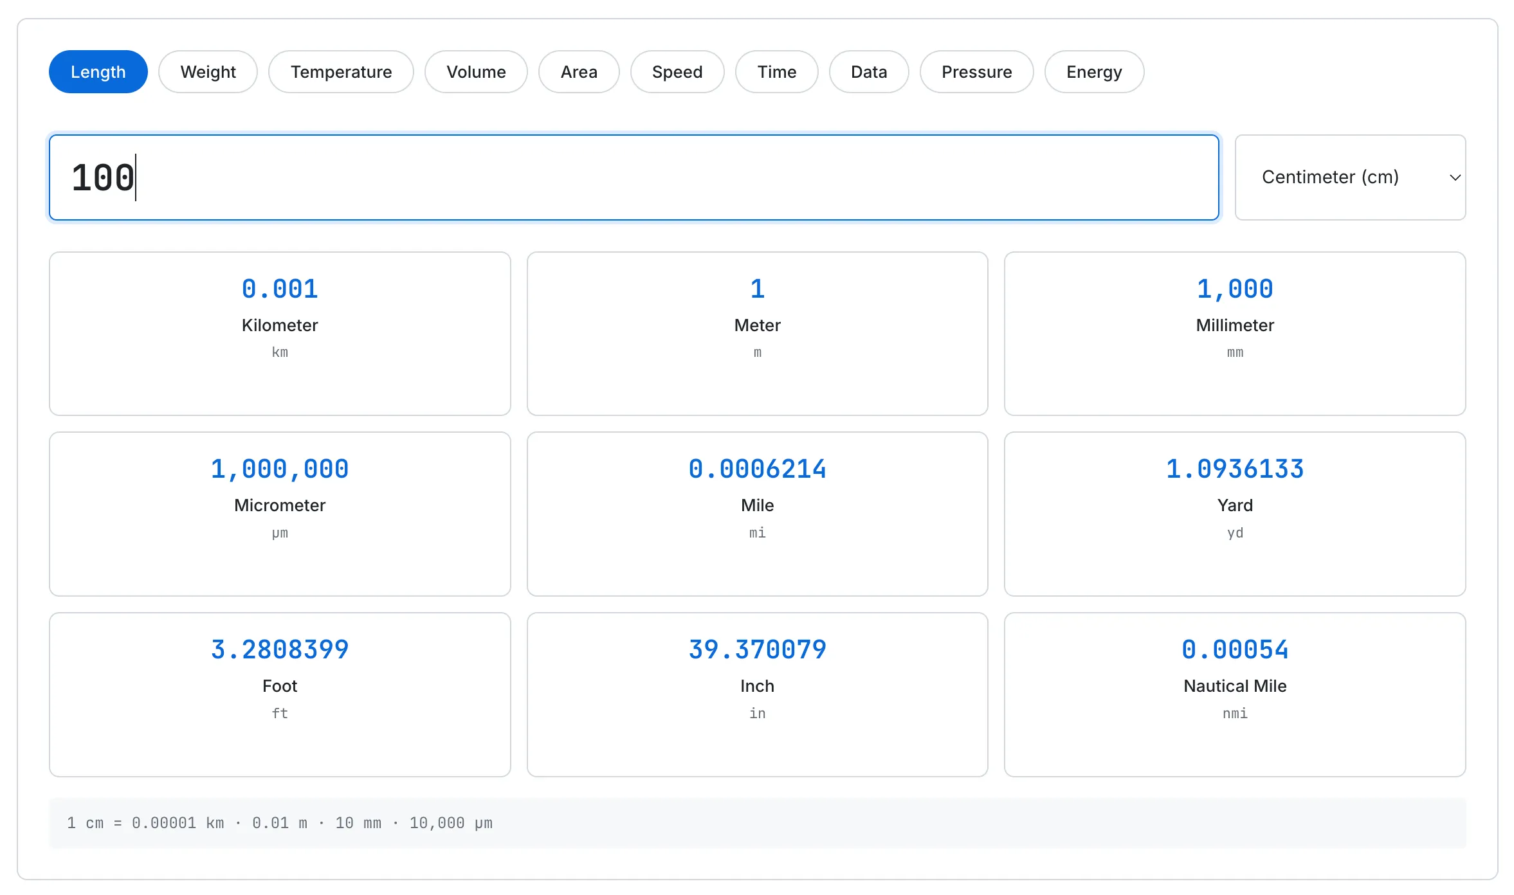Go to the Time tab
The width and height of the screenshot is (1514, 895).
pos(776,72)
